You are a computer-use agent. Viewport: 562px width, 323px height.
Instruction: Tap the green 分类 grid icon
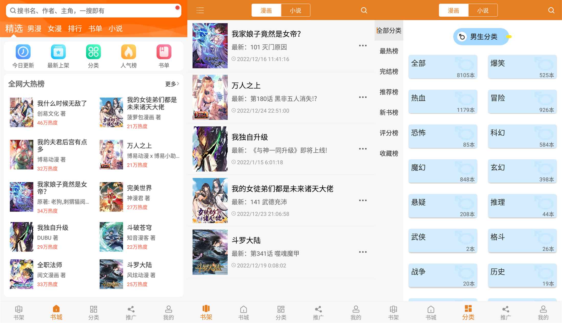93,52
